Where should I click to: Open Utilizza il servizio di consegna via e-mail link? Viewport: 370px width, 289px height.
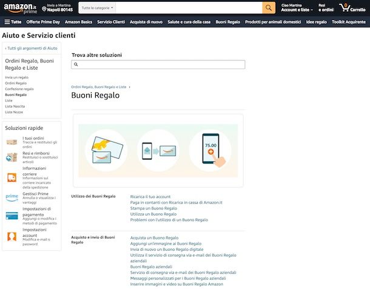click(x=183, y=258)
